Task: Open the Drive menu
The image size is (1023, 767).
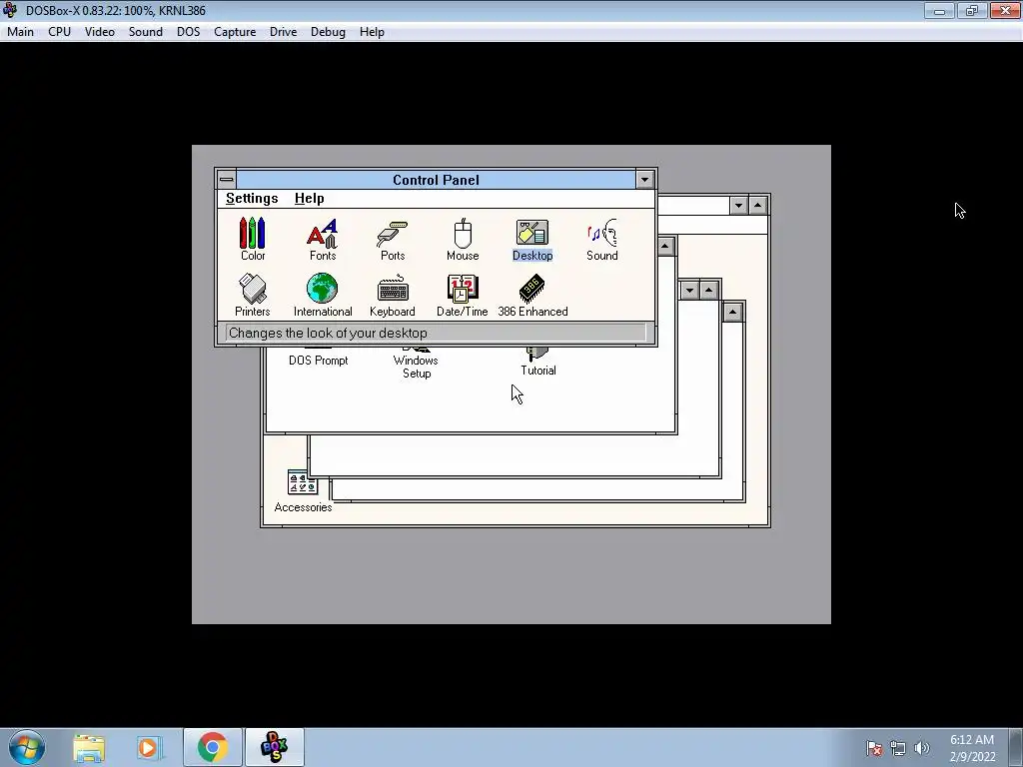Action: (x=283, y=32)
